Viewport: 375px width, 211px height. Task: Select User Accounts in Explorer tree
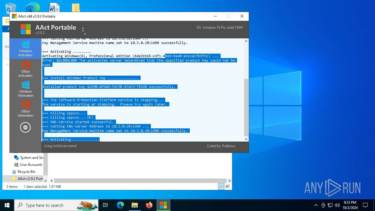(29, 165)
